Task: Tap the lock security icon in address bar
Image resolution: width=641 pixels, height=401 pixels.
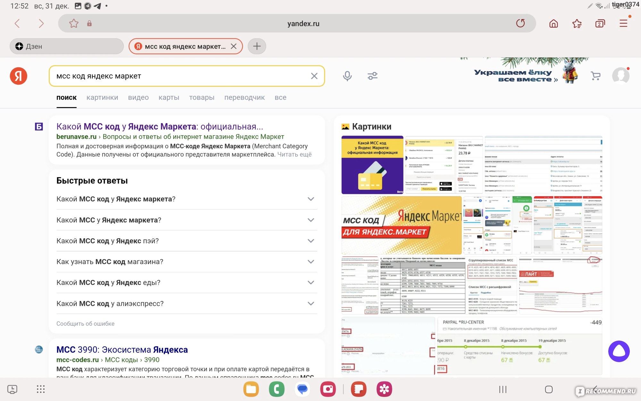Action: coord(89,23)
